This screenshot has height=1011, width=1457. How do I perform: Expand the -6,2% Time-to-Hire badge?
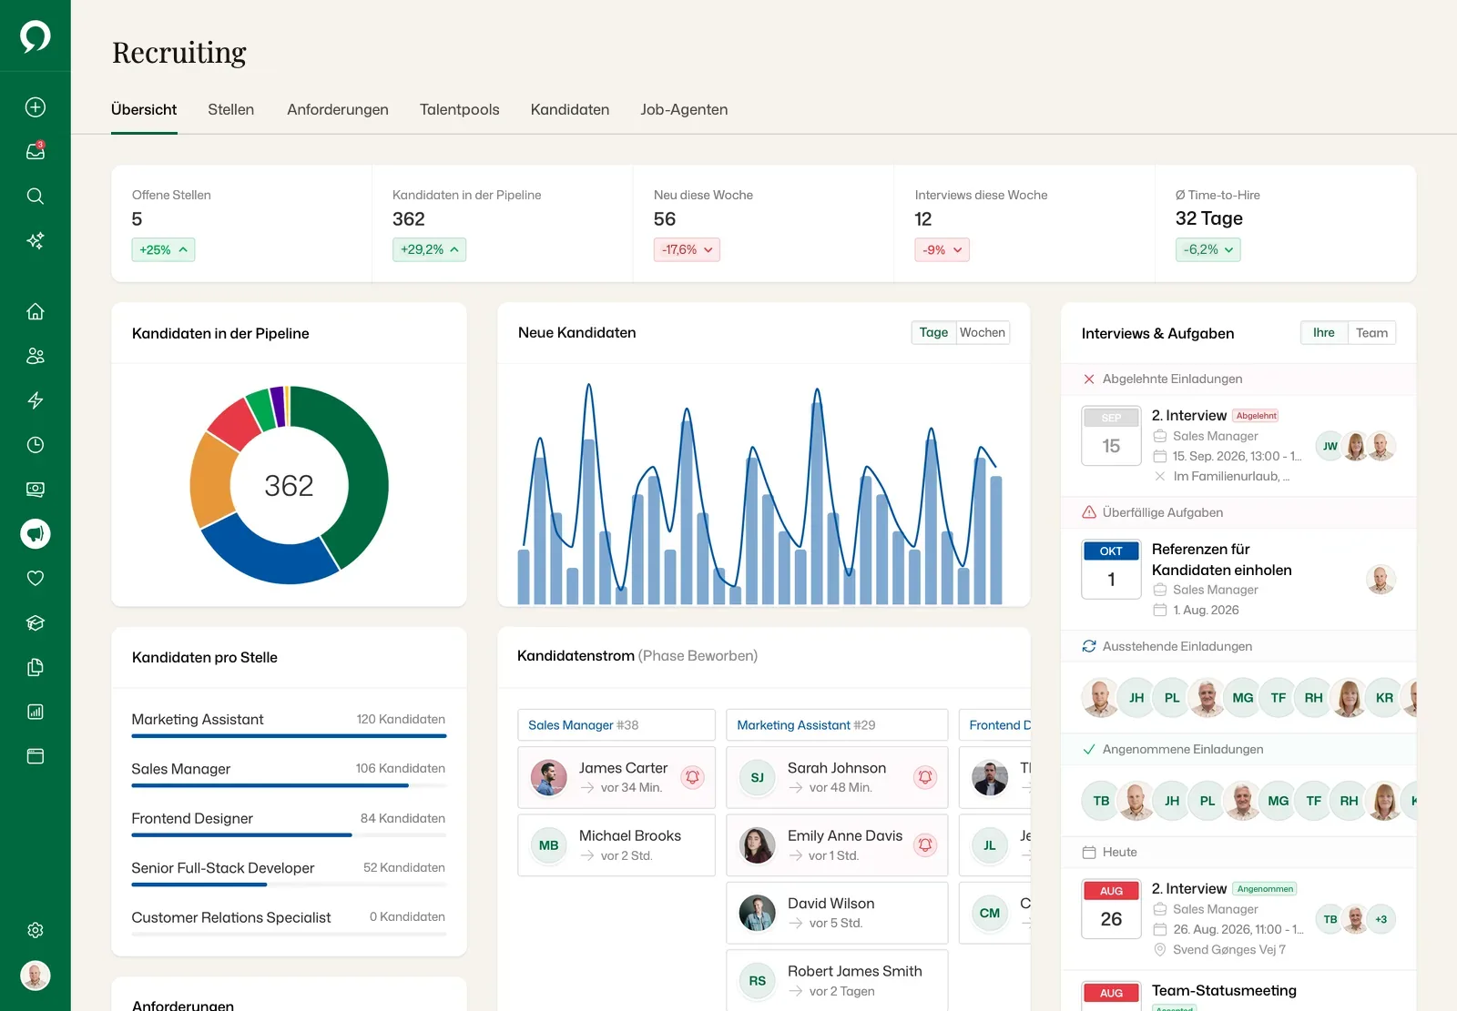1208,249
